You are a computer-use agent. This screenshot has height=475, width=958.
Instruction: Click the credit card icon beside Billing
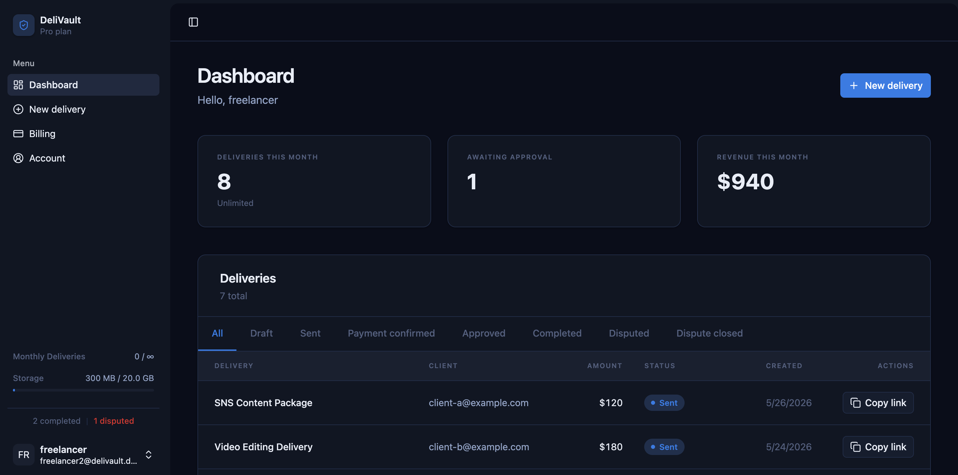[x=18, y=134]
